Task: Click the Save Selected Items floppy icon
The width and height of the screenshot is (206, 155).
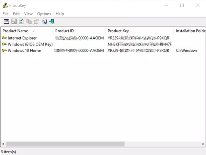Action: tap(14, 21)
